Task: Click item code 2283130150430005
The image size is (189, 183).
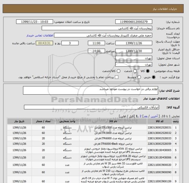Action: (159, 150)
